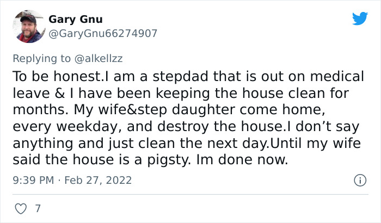The width and height of the screenshot is (381, 223).
Task: Open the @GaryGnu66274907 handle
Action: point(103,34)
